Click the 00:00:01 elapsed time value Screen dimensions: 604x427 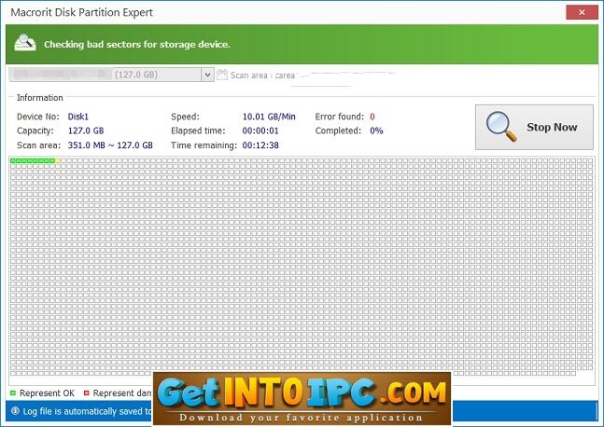(260, 131)
